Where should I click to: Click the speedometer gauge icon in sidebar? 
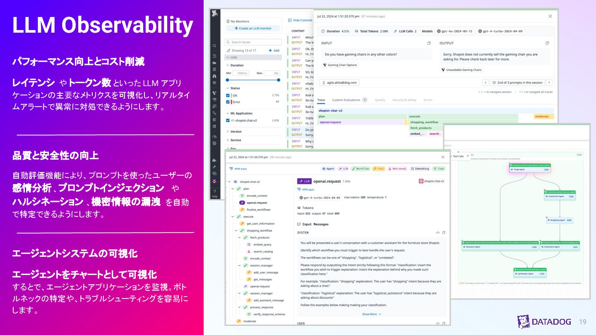pyautogui.click(x=214, y=136)
